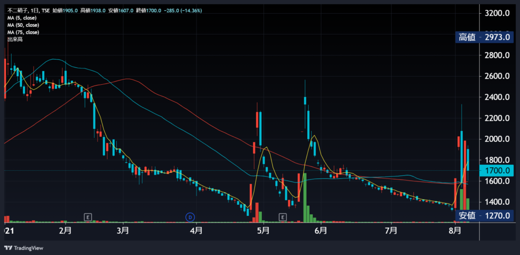Screen dimensions: 520x255
Task: Select the MA (5, close) indicator legend
Action: (x=22, y=18)
